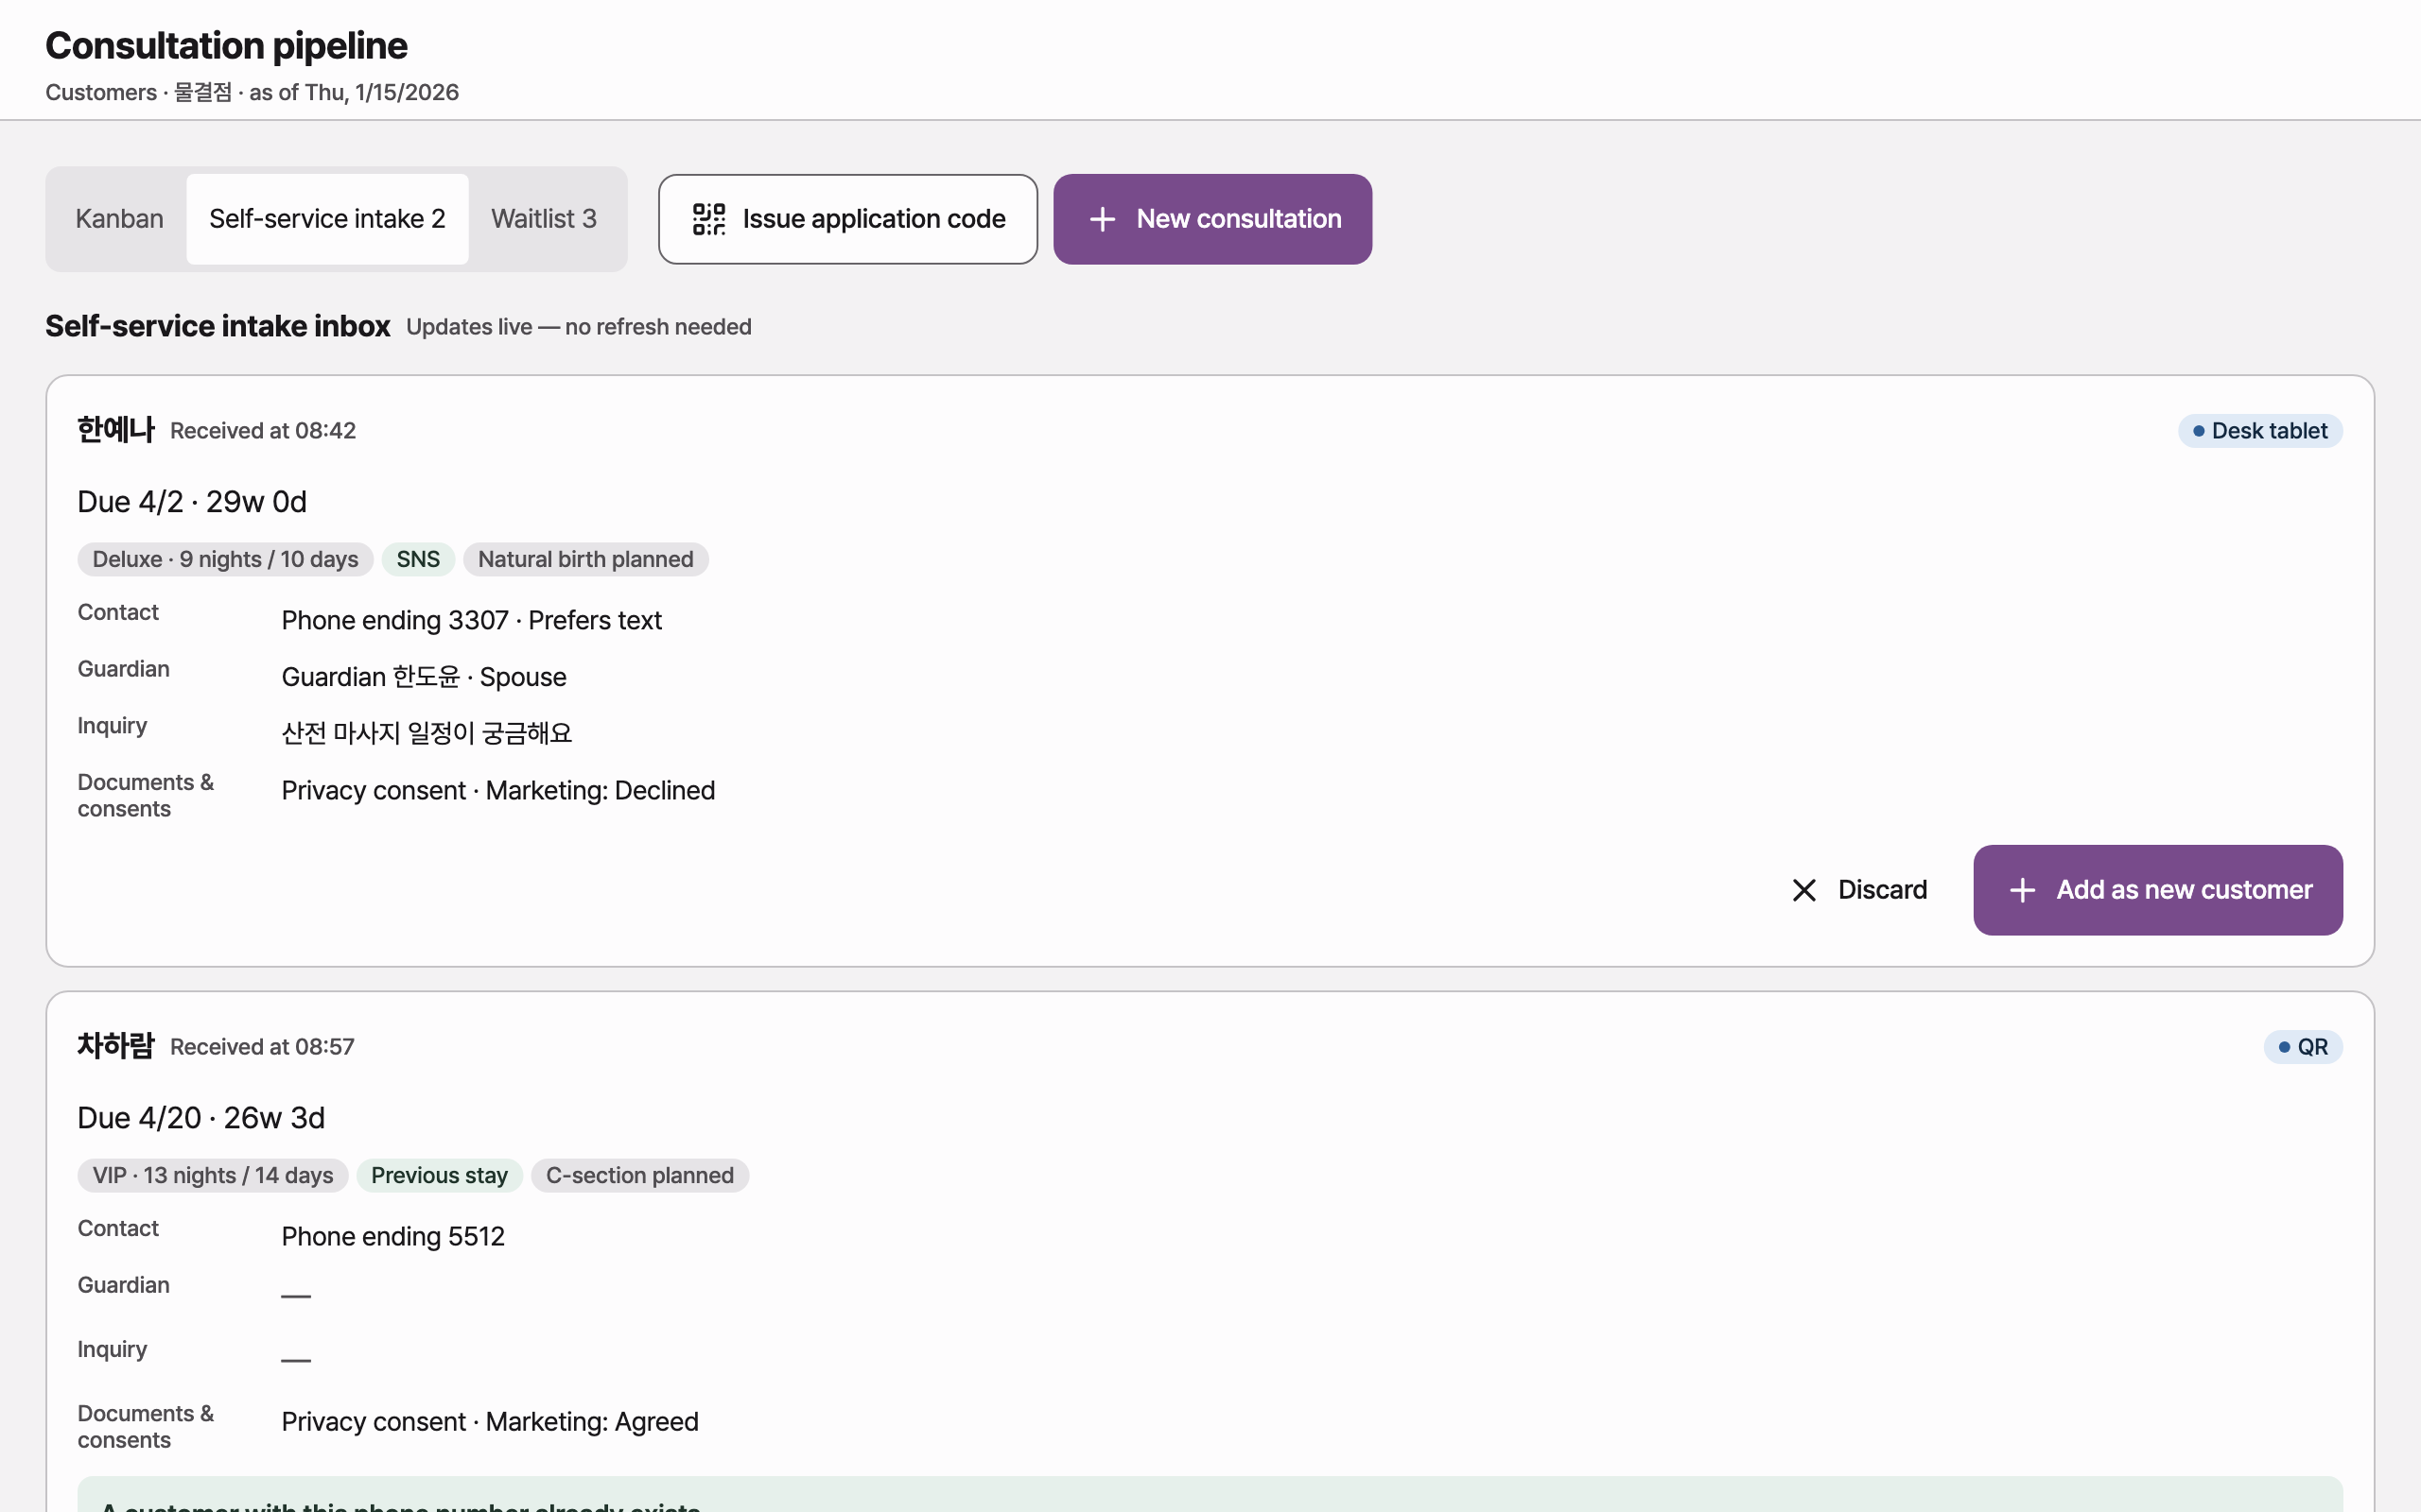Start a New consultation

(x=1212, y=219)
